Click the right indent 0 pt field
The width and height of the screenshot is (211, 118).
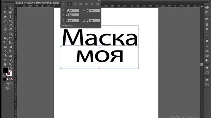click(95, 10)
